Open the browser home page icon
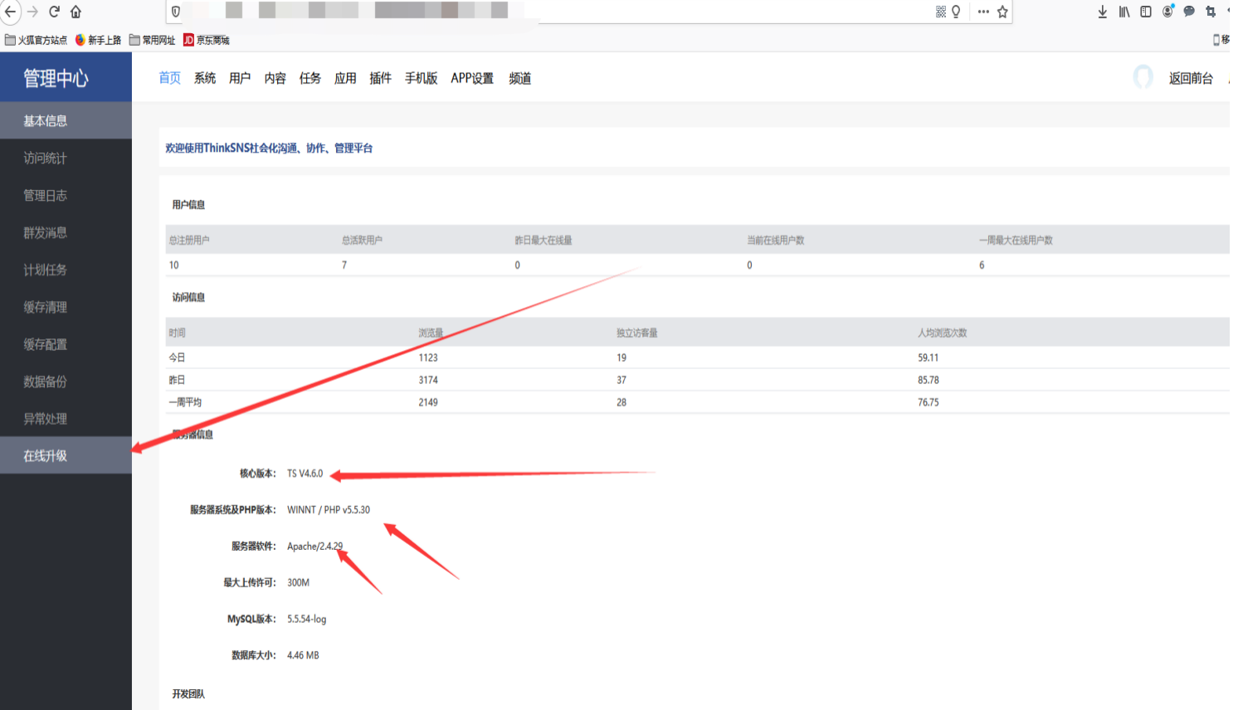The width and height of the screenshot is (1238, 710). click(x=76, y=12)
